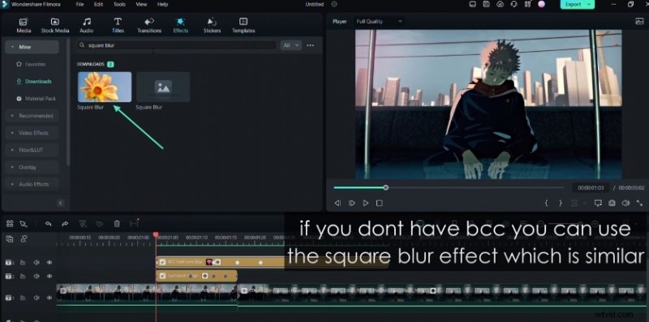This screenshot has height=322, width=649.
Task: Open the Export dropdown arrow
Action: click(588, 4)
